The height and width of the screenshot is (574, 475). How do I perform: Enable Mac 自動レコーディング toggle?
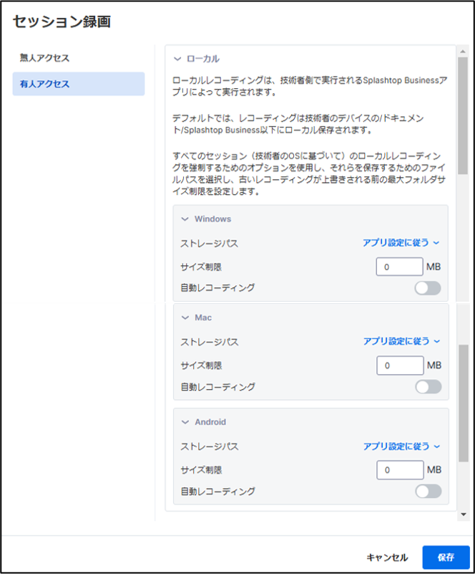pyautogui.click(x=429, y=387)
